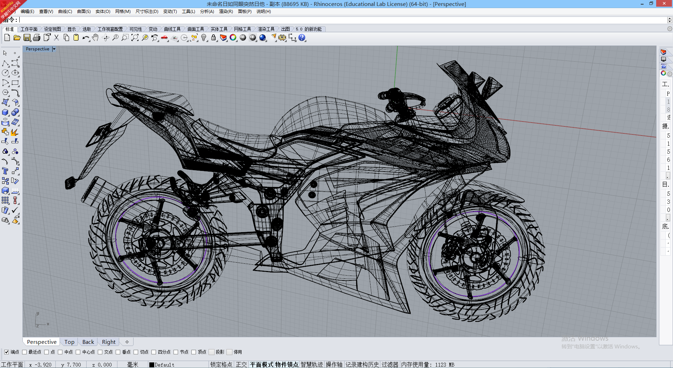
Task: Click the Undo arrow icon
Action: coord(86,37)
